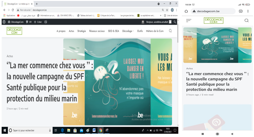Screen dimensions: 254x137
Task: Tap the search icon on the mobile site
Action: pyautogui.click(x=247, y=20)
